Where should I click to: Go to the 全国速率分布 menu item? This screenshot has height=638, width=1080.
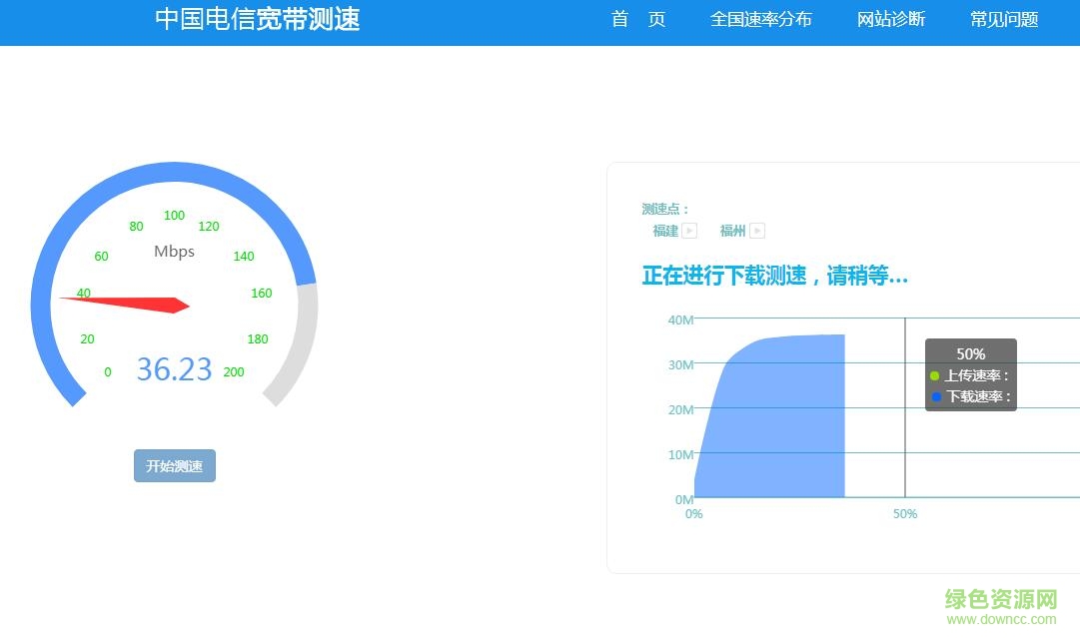[761, 19]
